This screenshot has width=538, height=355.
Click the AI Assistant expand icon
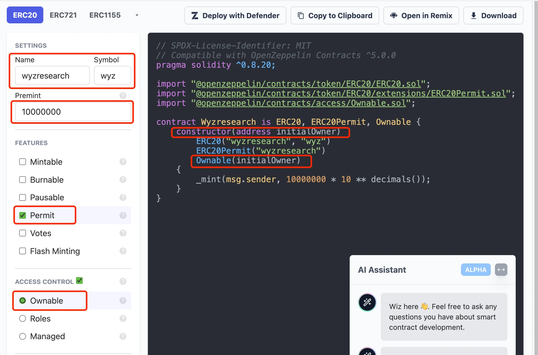point(500,270)
